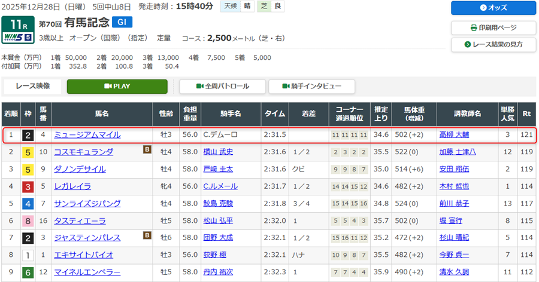539x282 pixels.
Task: Open the 全周パトロール video
Action: [x=222, y=87]
